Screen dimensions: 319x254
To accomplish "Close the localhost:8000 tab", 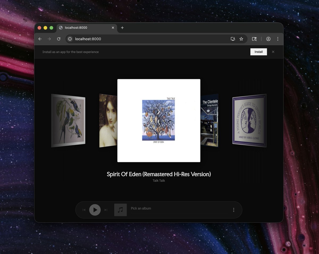I will (113, 28).
